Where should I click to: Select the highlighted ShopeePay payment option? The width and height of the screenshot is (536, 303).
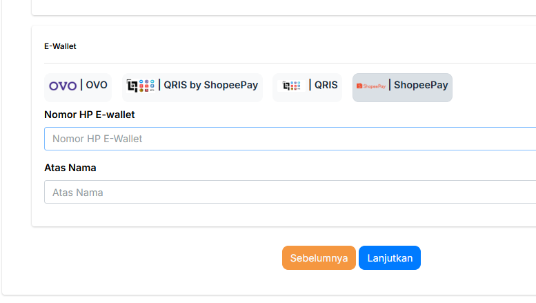[x=402, y=87]
